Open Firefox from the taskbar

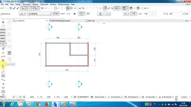point(47,104)
